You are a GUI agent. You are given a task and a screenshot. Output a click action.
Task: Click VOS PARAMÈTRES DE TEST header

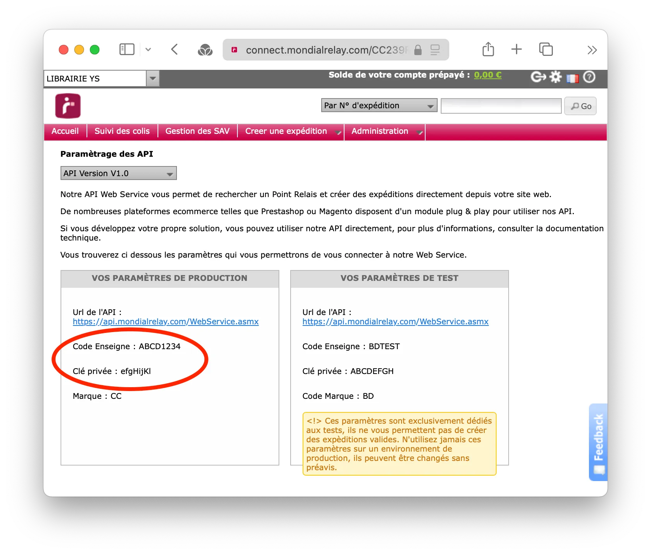pos(399,278)
